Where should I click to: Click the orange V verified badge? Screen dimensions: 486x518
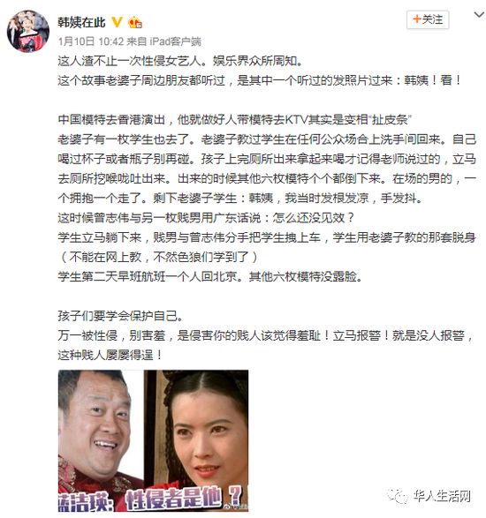pyautogui.click(x=118, y=22)
